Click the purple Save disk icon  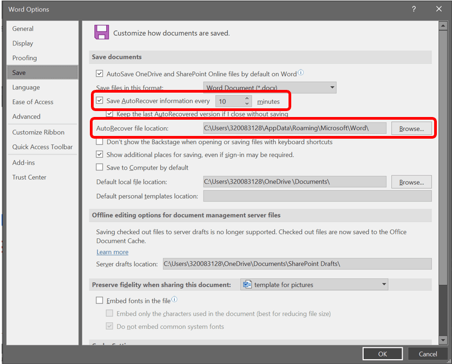(101, 32)
